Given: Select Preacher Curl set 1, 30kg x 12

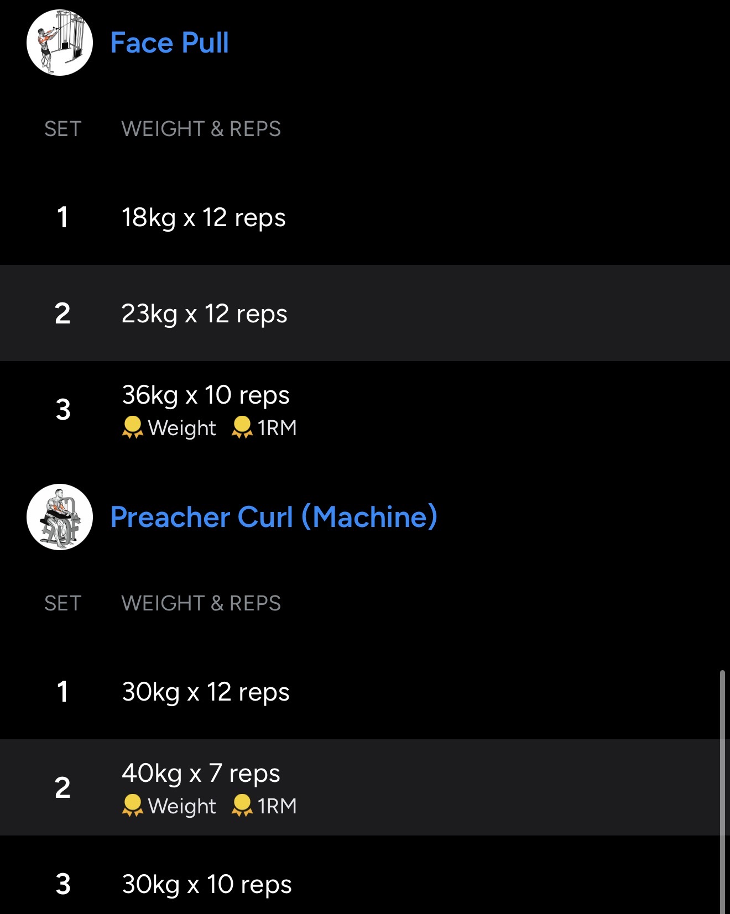Looking at the screenshot, I should [206, 692].
